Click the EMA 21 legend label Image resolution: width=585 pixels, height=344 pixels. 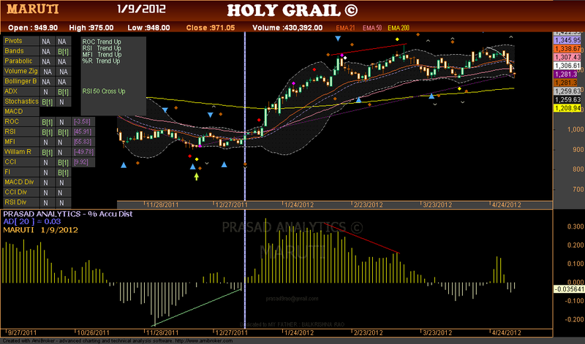pyautogui.click(x=345, y=28)
